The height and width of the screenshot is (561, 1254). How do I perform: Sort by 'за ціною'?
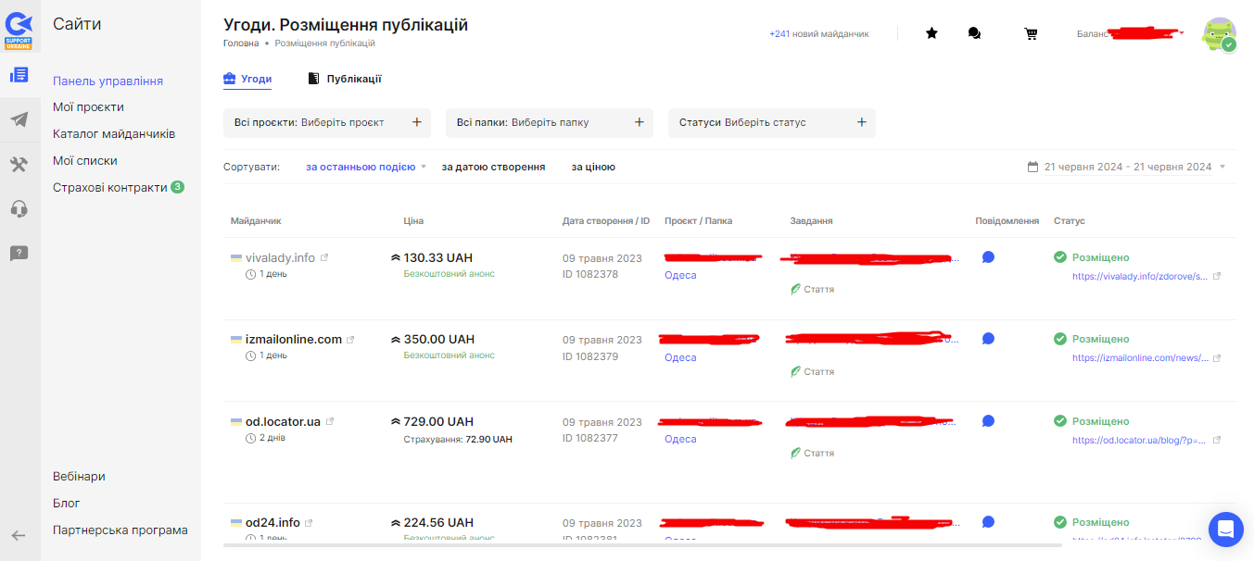(x=593, y=168)
